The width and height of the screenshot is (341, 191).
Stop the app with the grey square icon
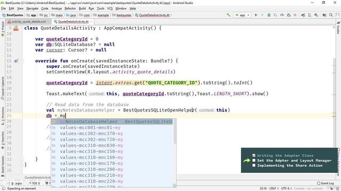click(295, 15)
